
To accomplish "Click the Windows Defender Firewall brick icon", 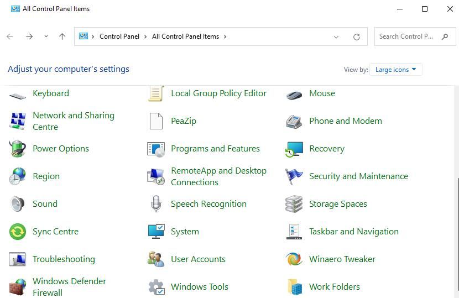I will coord(18,287).
